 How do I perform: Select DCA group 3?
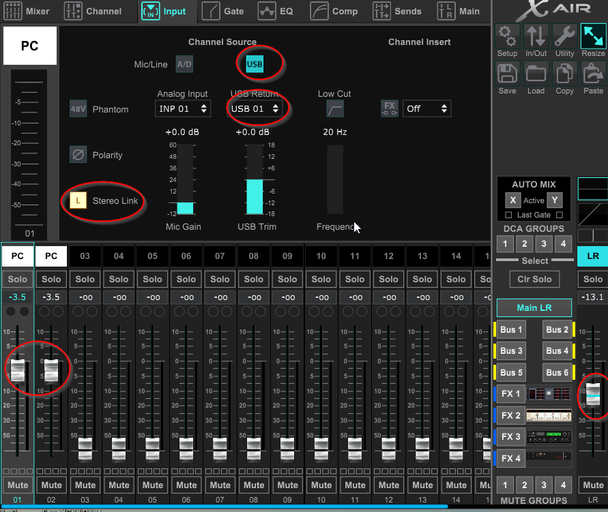pos(544,243)
